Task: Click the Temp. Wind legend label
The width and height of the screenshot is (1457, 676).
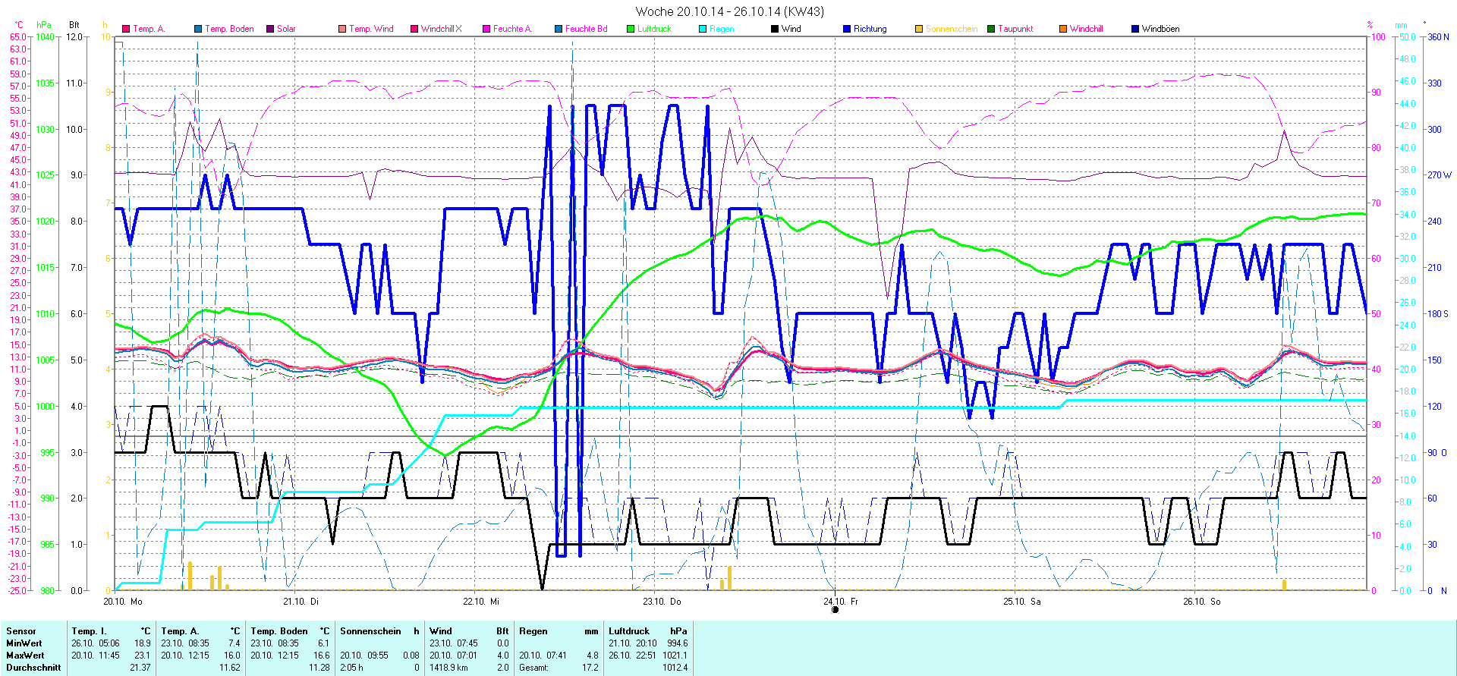Action: coord(371,29)
